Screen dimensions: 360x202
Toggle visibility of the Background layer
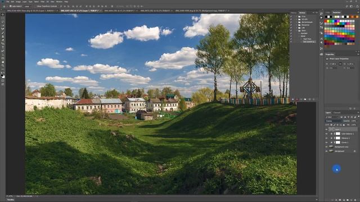click(326, 151)
